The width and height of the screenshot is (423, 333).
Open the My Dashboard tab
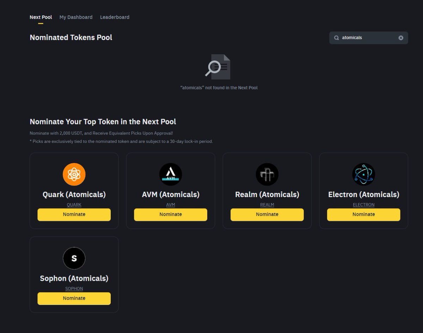click(76, 17)
